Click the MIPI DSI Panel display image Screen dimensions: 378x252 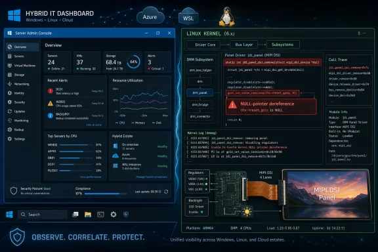tap(327, 194)
